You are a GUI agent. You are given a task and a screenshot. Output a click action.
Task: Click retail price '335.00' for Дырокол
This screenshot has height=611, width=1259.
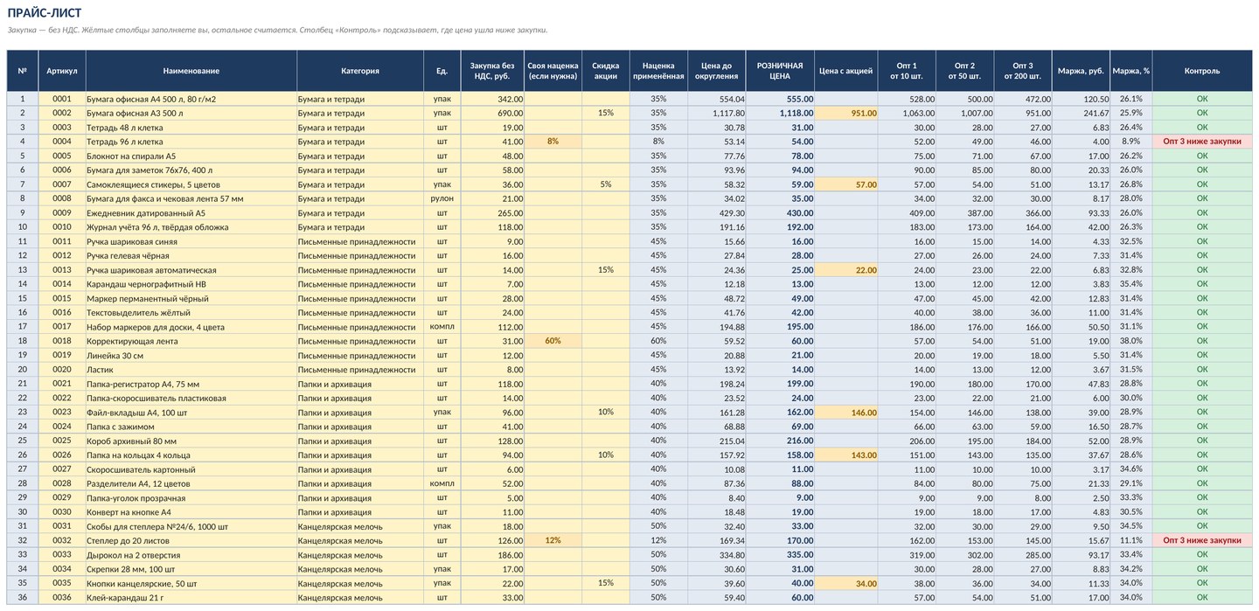point(780,555)
